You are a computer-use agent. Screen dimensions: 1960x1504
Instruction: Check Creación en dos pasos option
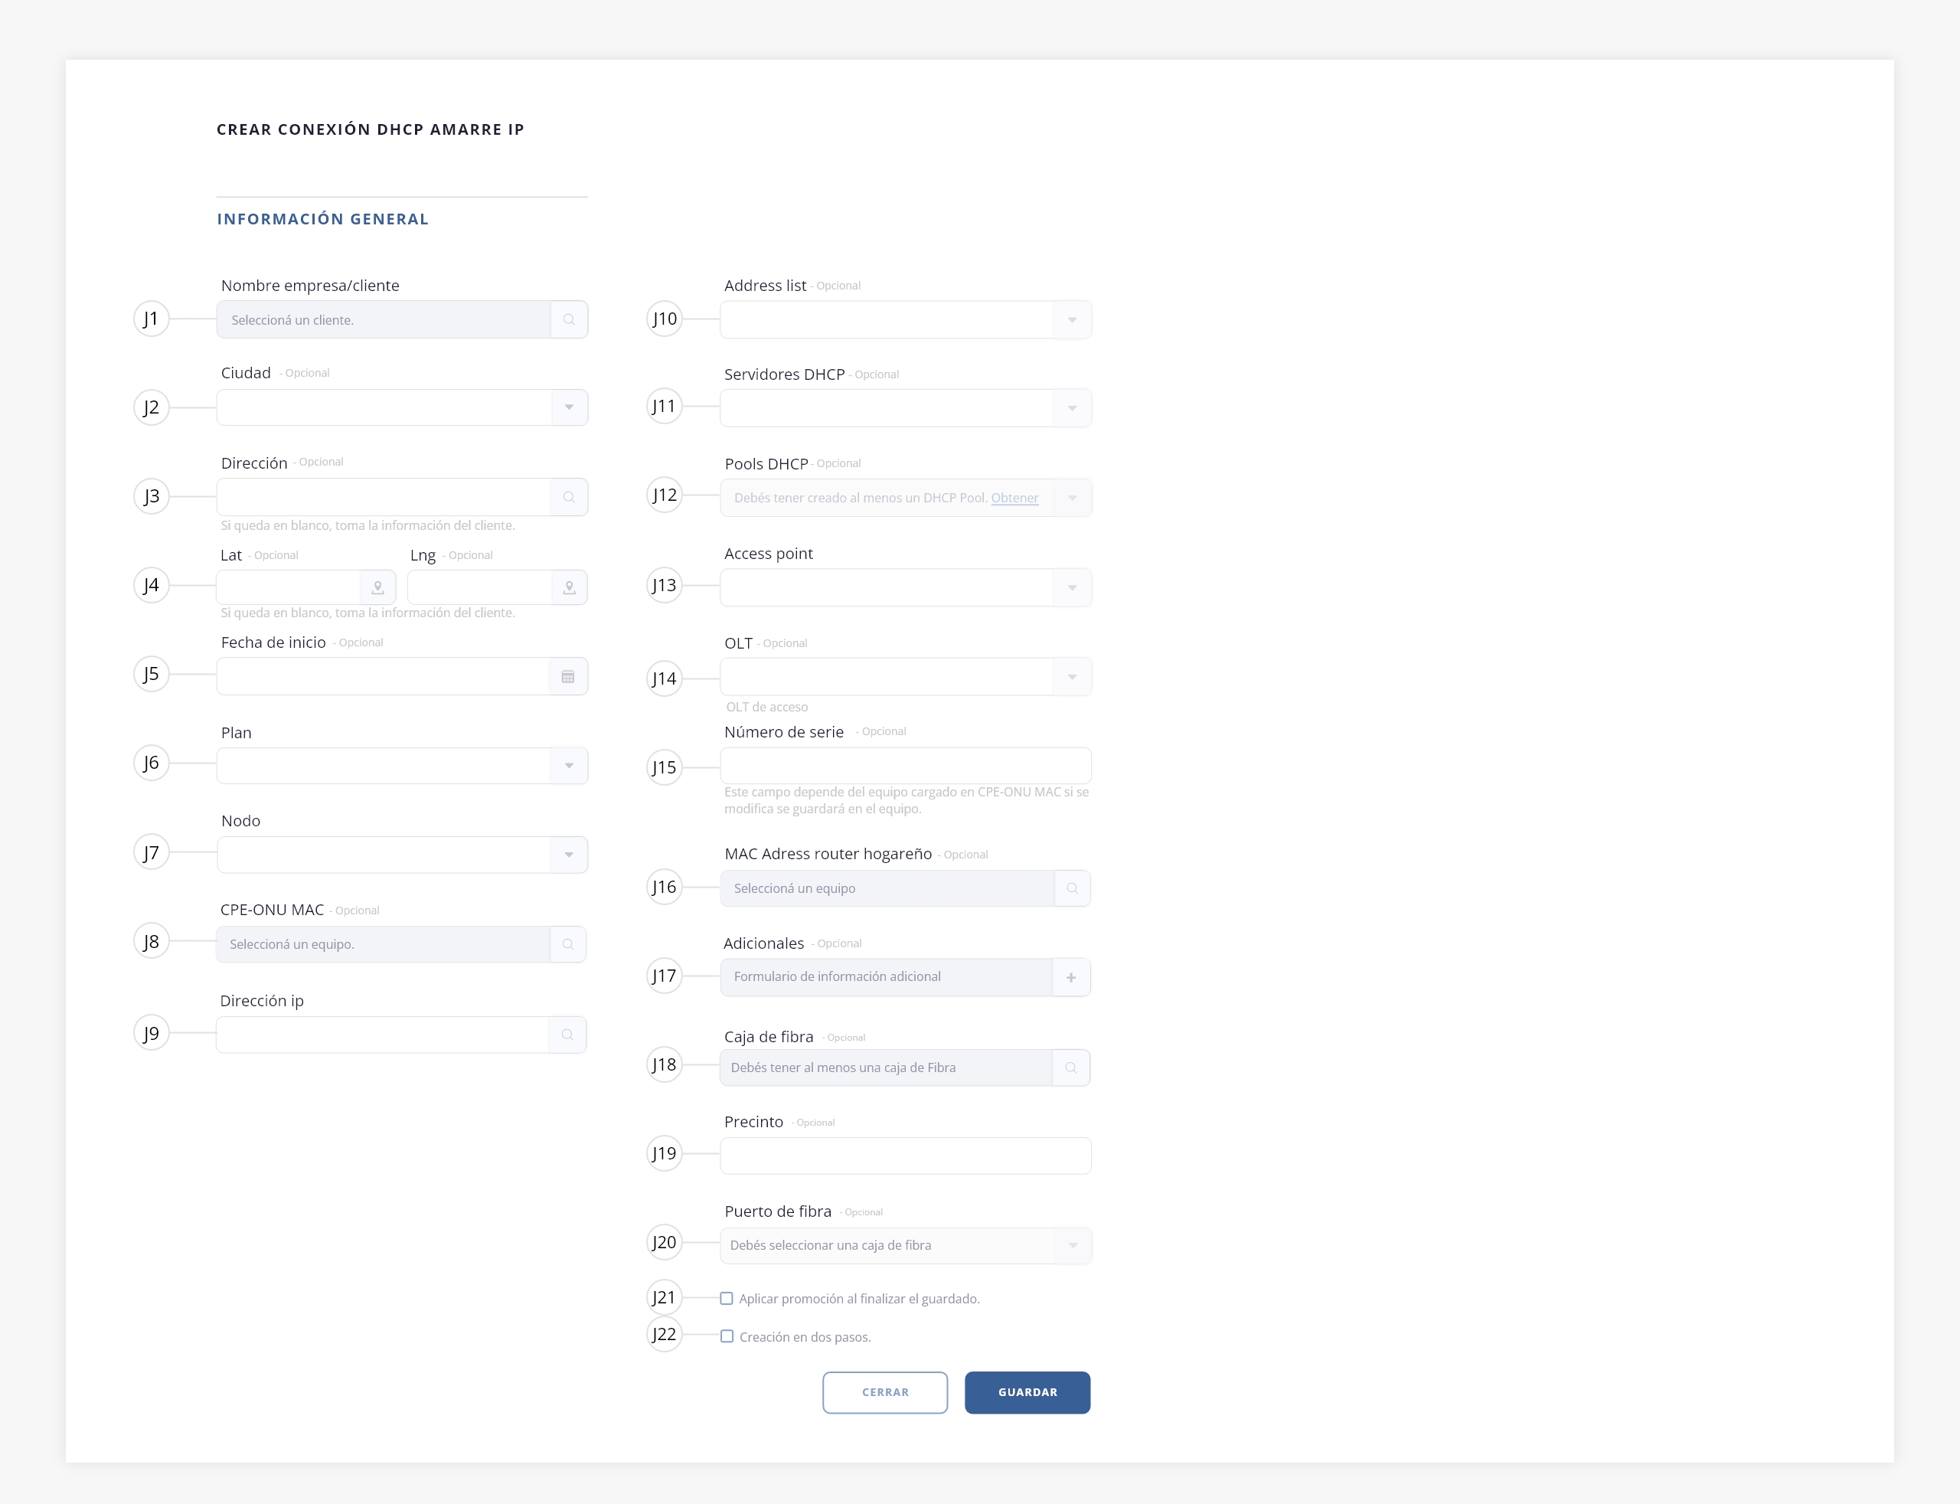(727, 1336)
